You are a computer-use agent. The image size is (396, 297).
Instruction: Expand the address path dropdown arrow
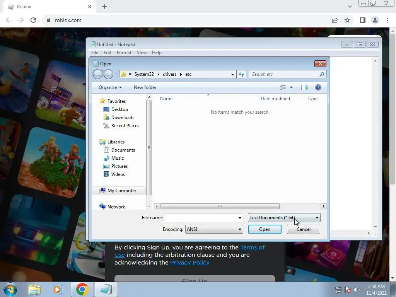tap(232, 75)
